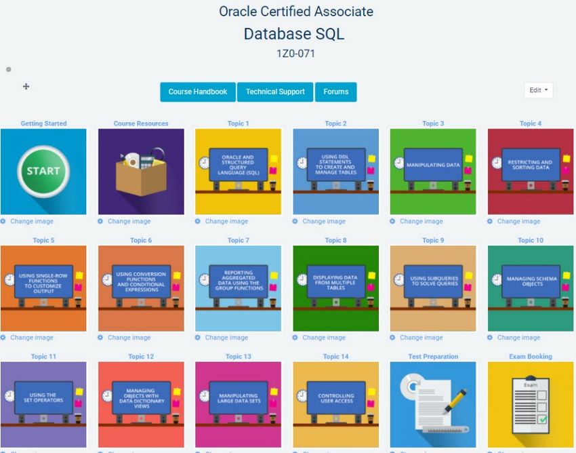Click the "Database SQL" title text
This screenshot has height=453, width=576.
[x=294, y=34]
